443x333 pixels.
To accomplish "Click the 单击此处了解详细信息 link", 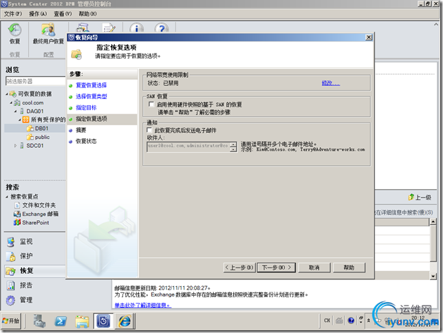I will coord(142,305).
